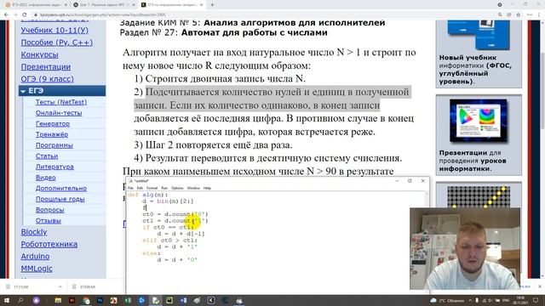Click the zoom magnifier icon in address bar
545x306 pixels.
click(x=500, y=14)
